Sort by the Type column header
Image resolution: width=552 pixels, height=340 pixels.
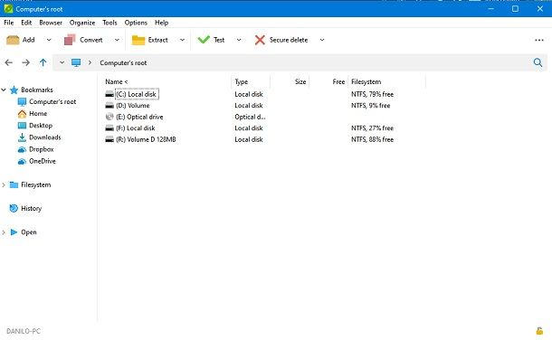[242, 82]
